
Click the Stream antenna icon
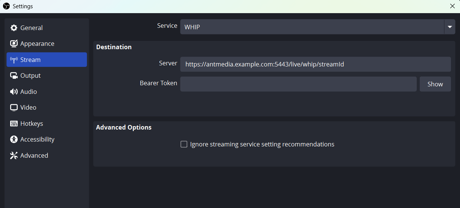pyautogui.click(x=14, y=60)
